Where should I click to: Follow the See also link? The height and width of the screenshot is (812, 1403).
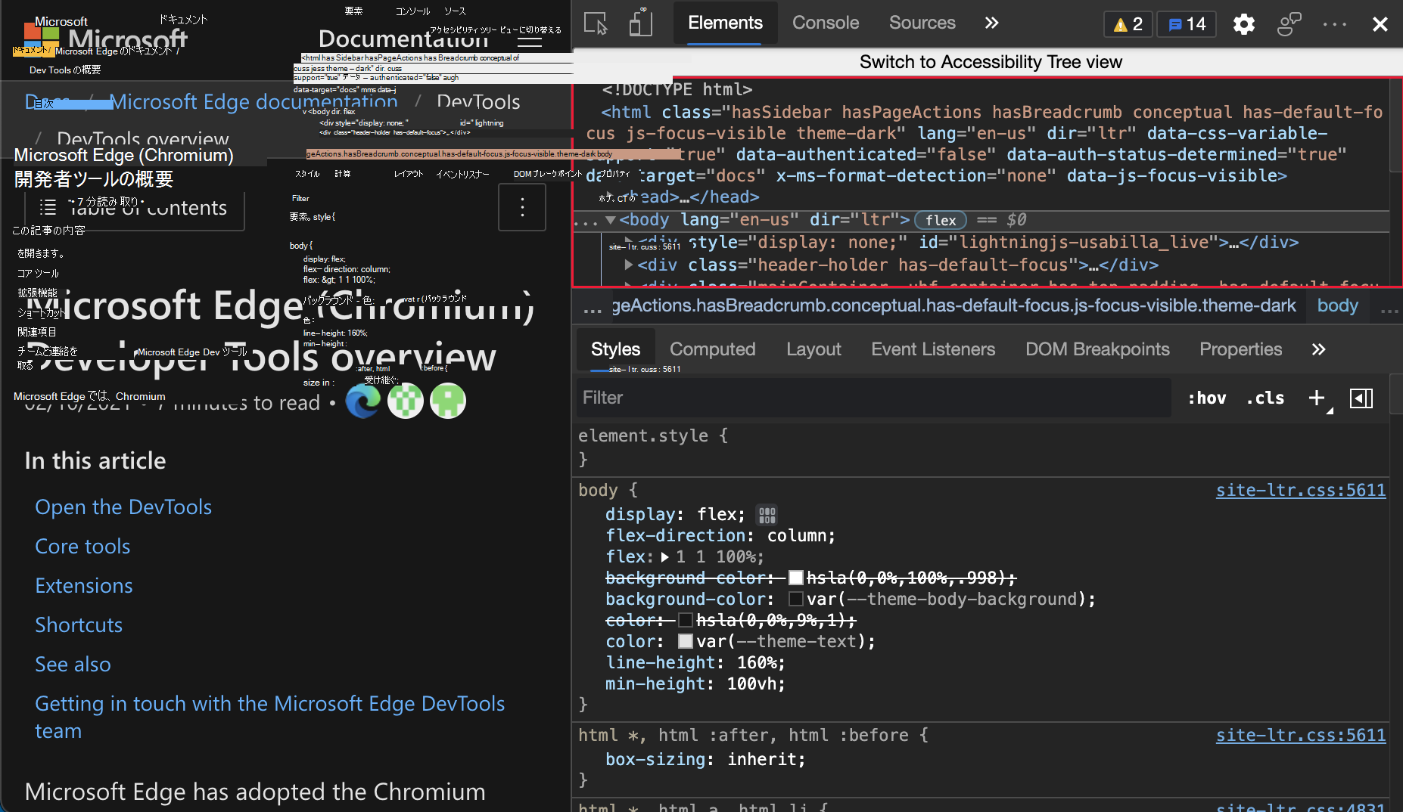click(x=73, y=665)
